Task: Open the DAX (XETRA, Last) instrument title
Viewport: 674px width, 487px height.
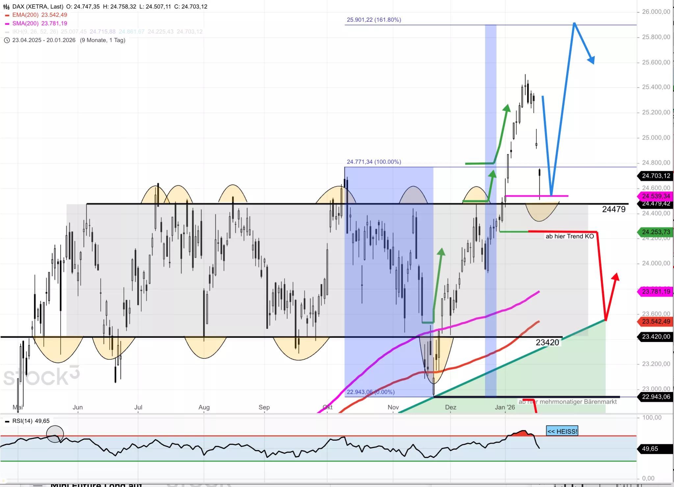Action: click(x=38, y=7)
